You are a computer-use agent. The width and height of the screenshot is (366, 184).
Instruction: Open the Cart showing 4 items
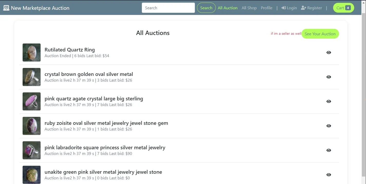pos(343,8)
